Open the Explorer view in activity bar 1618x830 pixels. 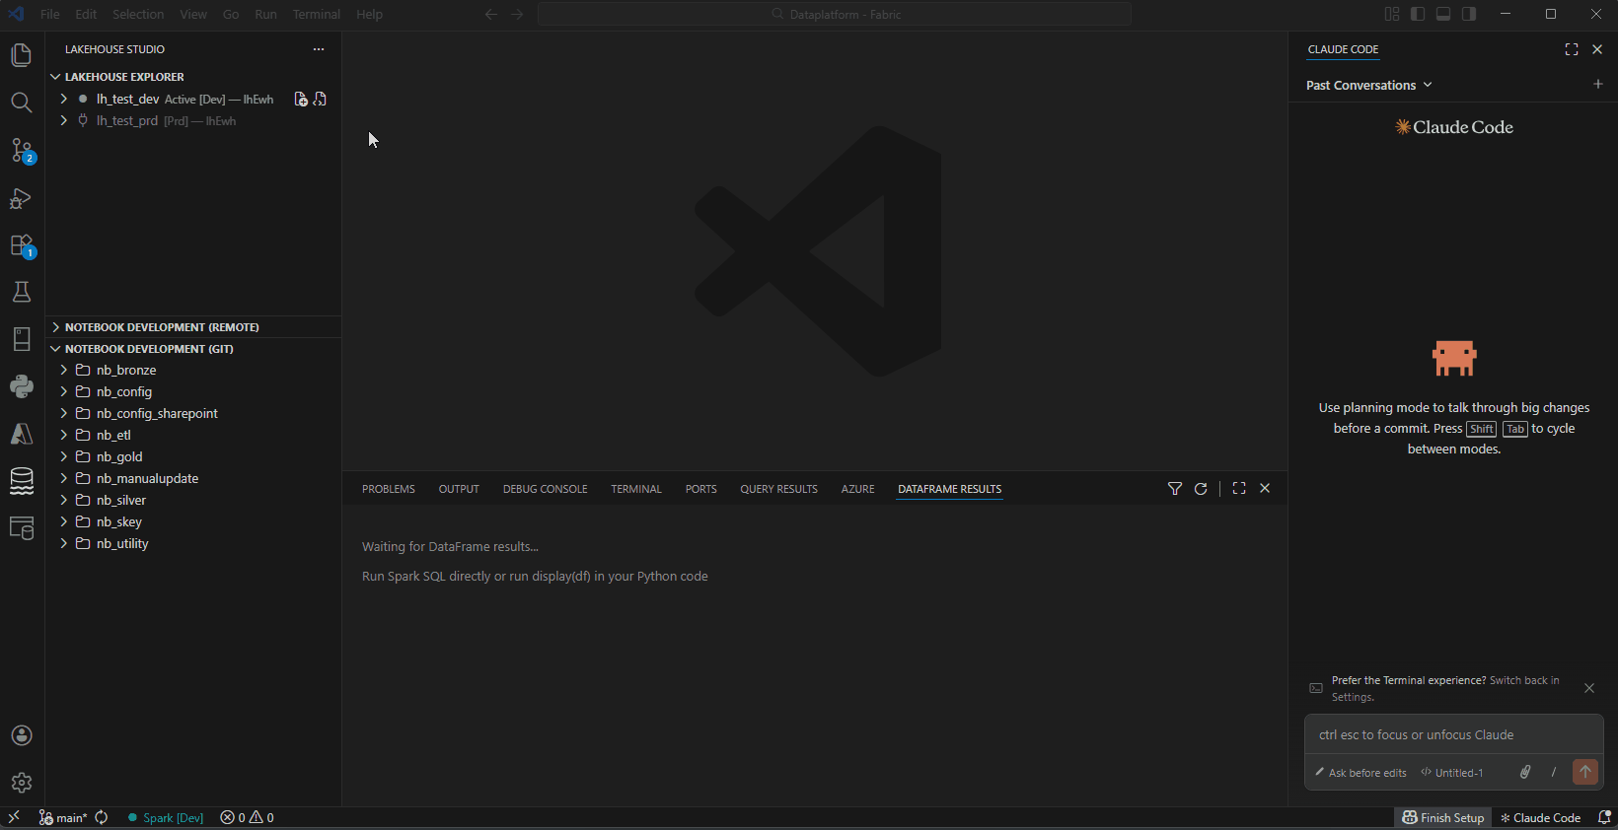[22, 55]
